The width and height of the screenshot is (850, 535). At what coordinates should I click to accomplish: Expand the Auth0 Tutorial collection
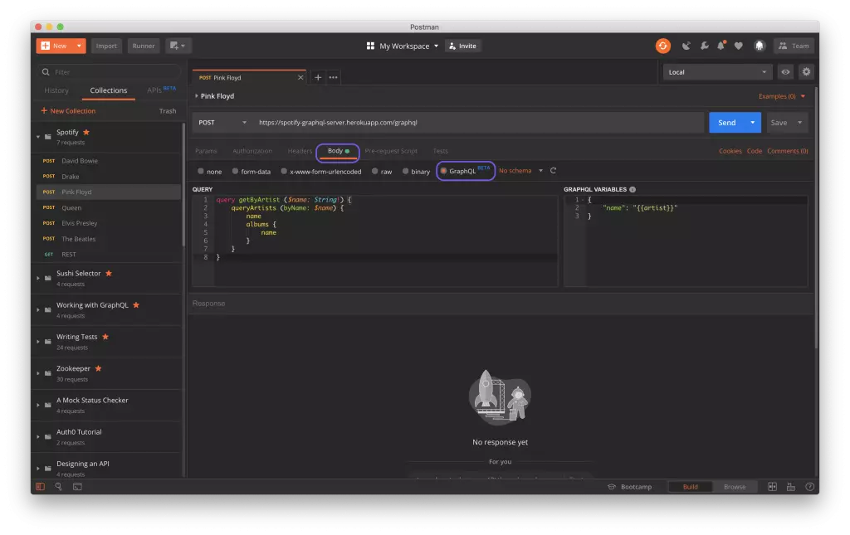tap(38, 437)
